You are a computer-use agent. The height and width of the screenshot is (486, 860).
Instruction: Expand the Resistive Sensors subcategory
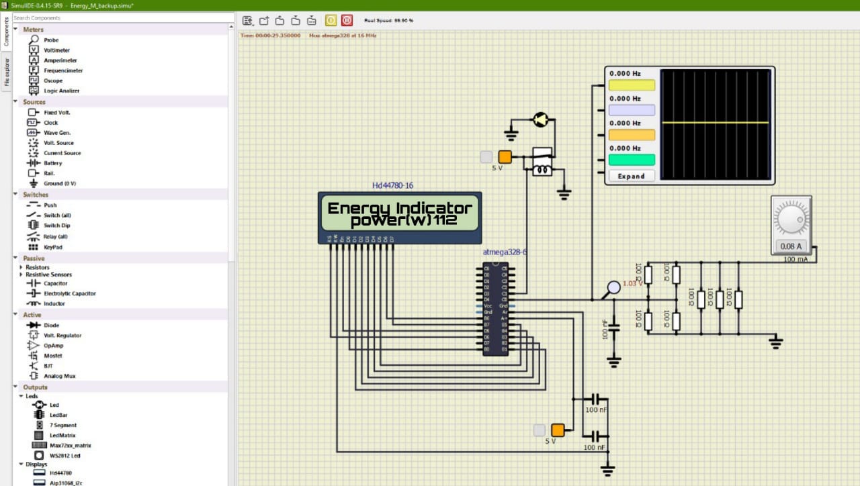click(x=21, y=275)
